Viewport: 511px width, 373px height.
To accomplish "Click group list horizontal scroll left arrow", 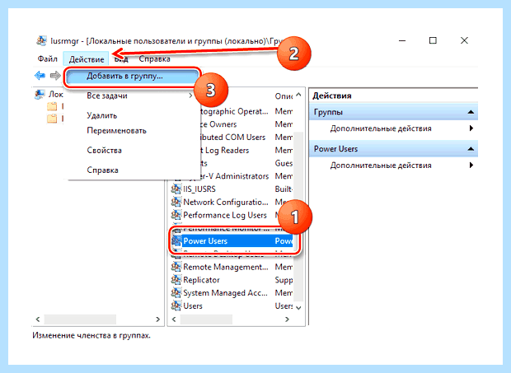I will pos(174,319).
